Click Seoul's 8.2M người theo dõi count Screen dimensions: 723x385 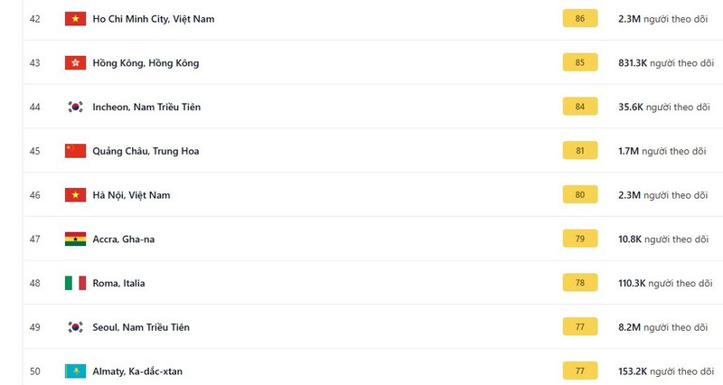pos(663,327)
